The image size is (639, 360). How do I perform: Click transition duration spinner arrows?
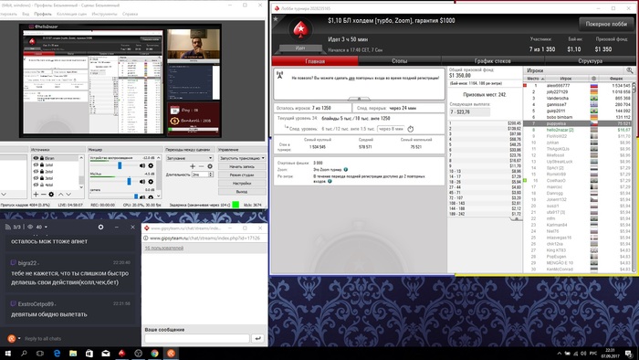coord(211,175)
